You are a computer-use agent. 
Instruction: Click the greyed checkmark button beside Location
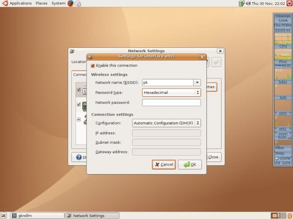pyautogui.click(x=216, y=62)
